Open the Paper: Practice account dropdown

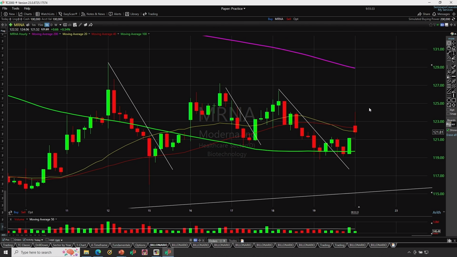click(233, 9)
